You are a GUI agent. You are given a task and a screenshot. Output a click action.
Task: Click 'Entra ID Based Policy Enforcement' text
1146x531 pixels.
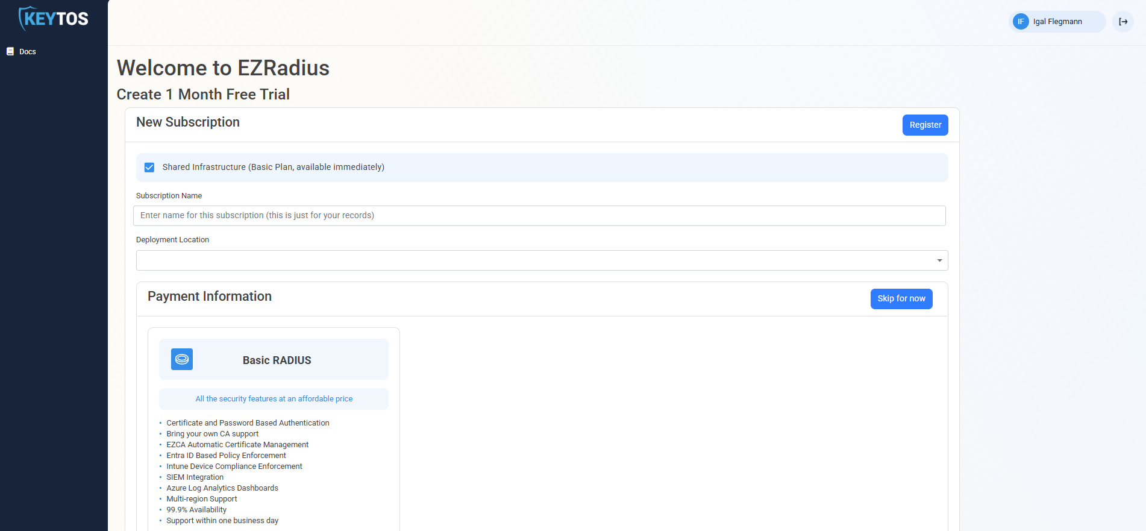[226, 456]
